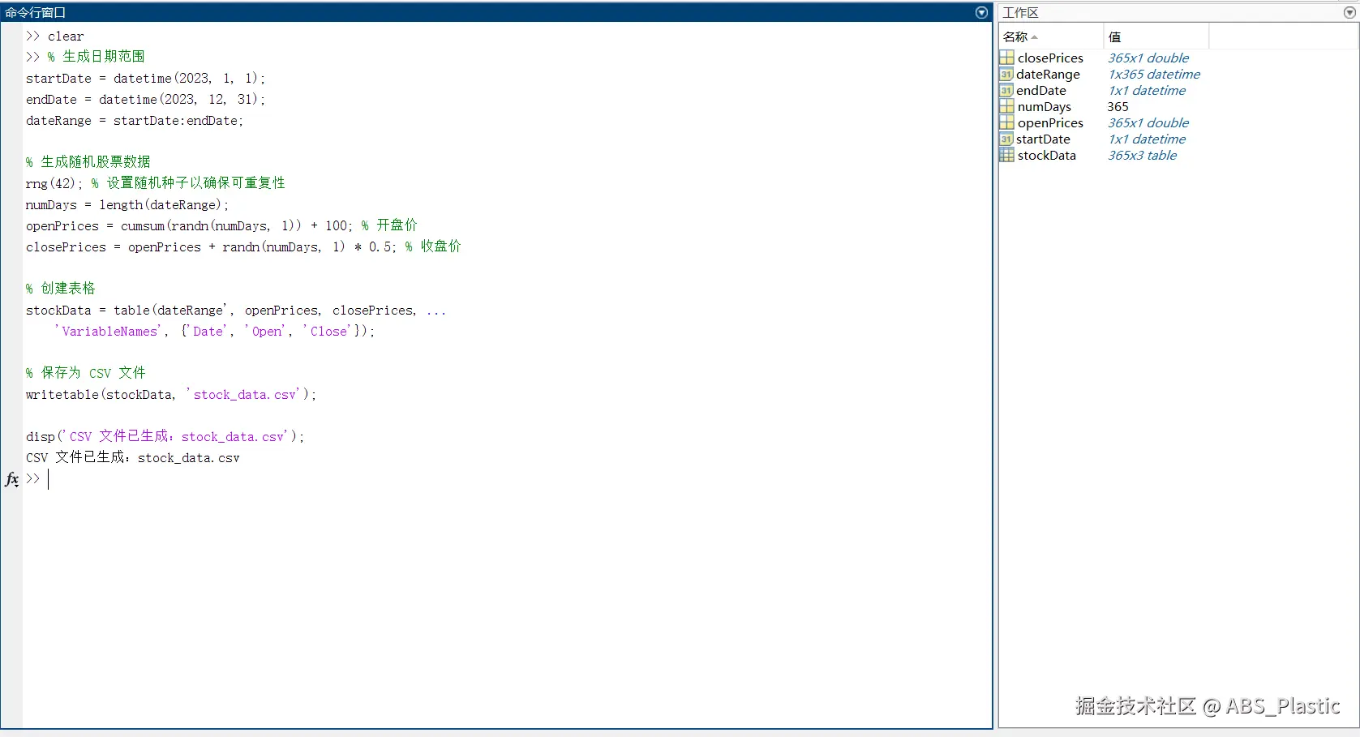Screen dimensions: 1360x737
Task: Sort workspace by the 值 column header
Action: point(1156,36)
